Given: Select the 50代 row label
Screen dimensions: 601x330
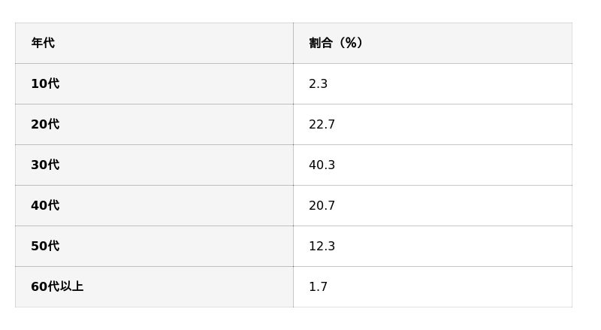Looking at the screenshot, I should click(x=45, y=247).
